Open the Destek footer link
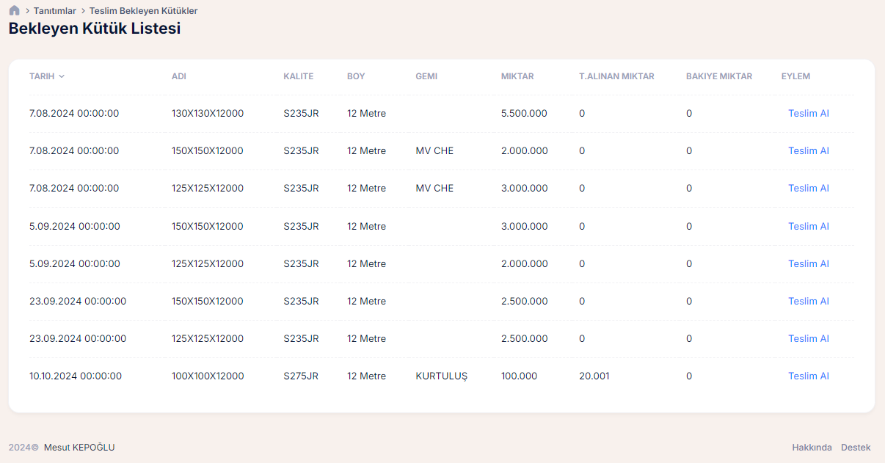Screen dimensions: 885x463 click(x=856, y=448)
